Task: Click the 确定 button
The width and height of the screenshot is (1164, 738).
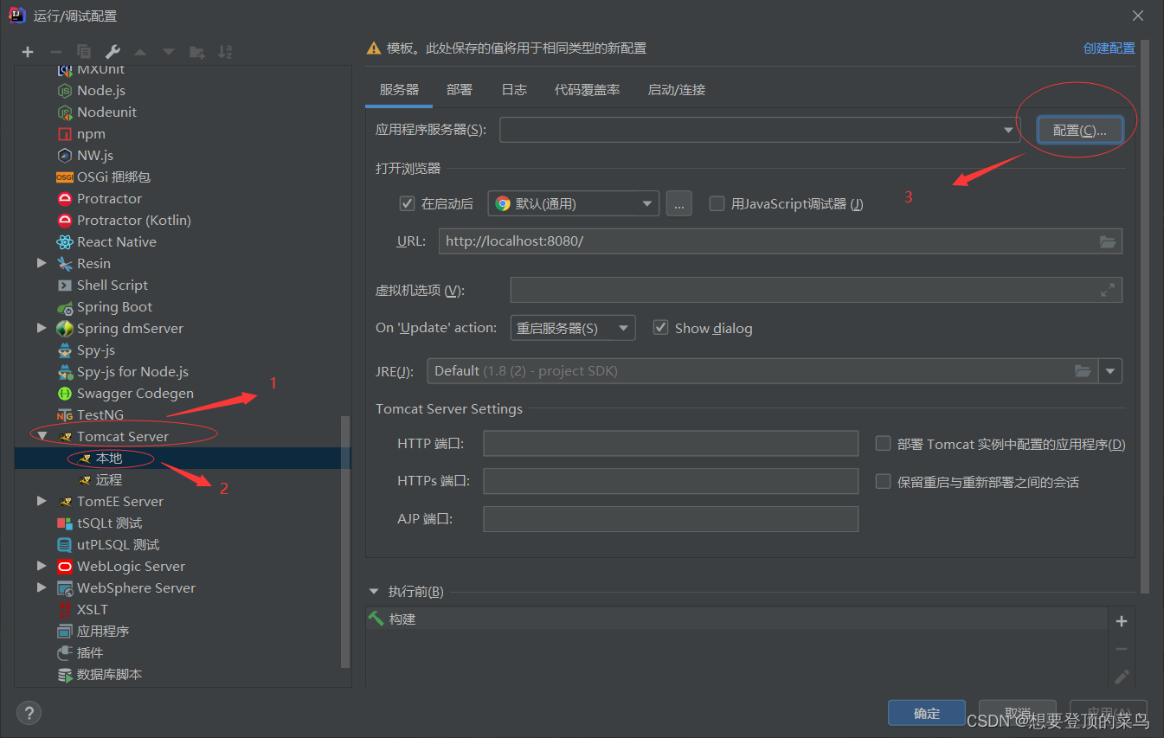Action: (x=927, y=713)
